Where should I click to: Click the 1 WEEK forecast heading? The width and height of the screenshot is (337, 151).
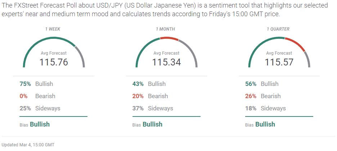[x=54, y=28]
